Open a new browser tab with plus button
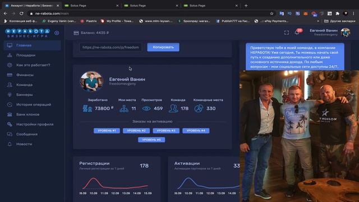The height and width of the screenshot is (202, 359). [x=246, y=6]
